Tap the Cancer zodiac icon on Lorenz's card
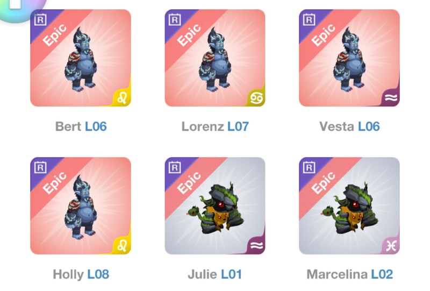This screenshot has height=291, width=430. (x=256, y=98)
